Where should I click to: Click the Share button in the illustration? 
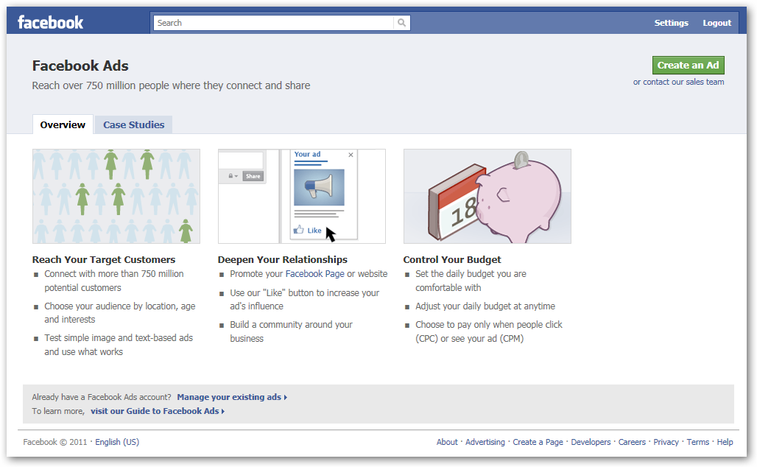point(253,176)
